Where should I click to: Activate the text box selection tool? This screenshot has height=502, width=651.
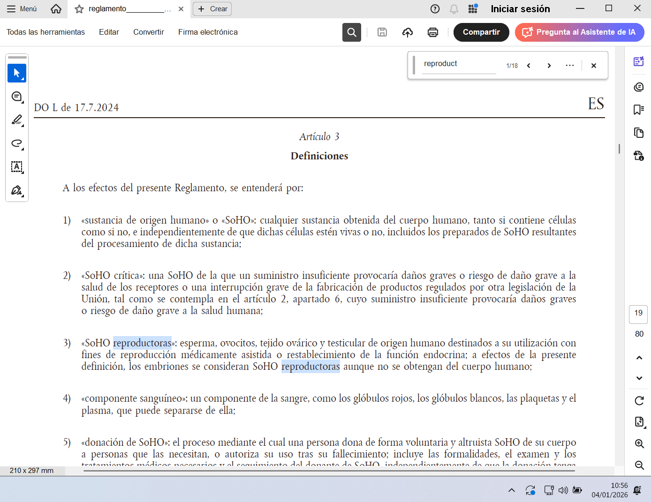[17, 167]
